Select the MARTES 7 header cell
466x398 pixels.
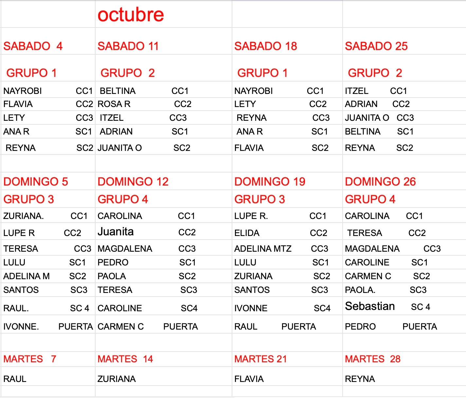click(30, 359)
